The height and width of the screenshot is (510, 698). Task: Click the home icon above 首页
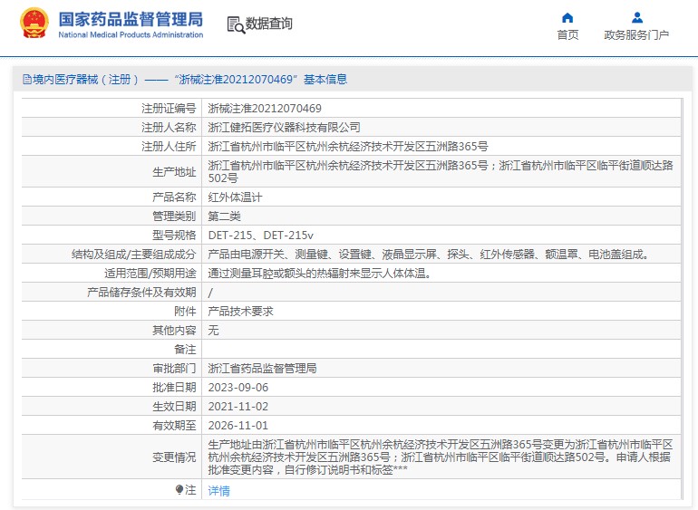567,18
